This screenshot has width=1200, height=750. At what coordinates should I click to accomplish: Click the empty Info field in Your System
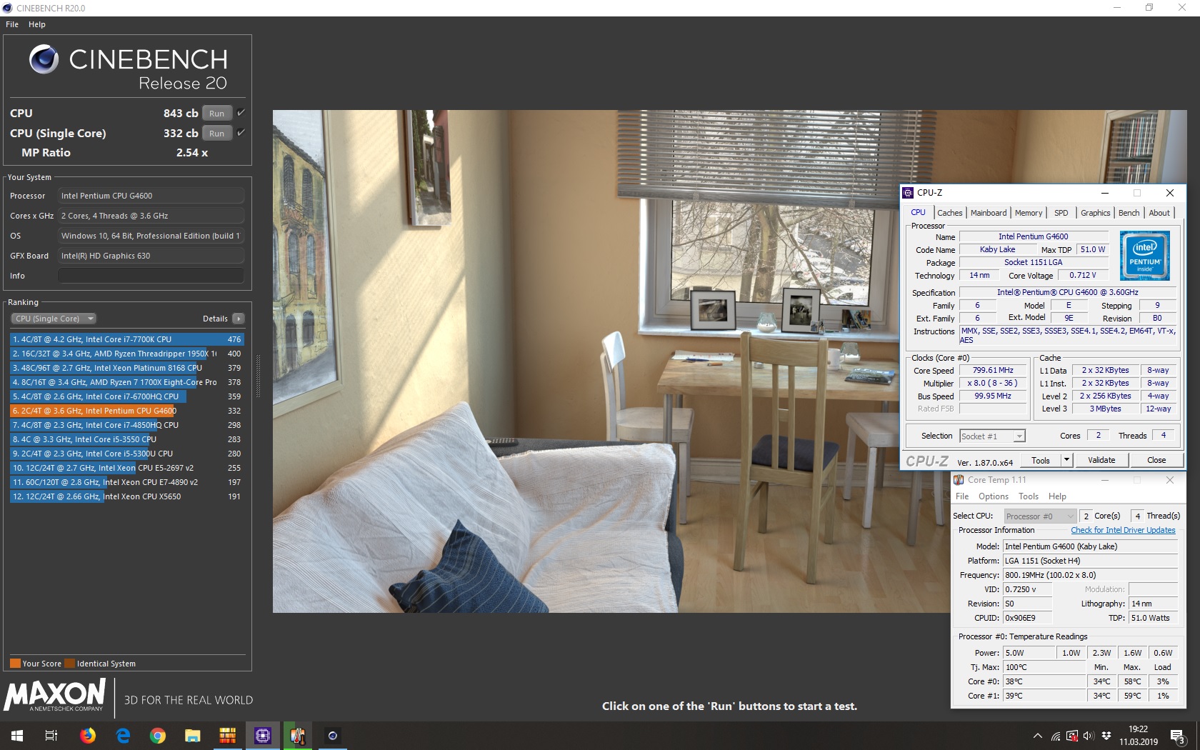click(x=151, y=276)
